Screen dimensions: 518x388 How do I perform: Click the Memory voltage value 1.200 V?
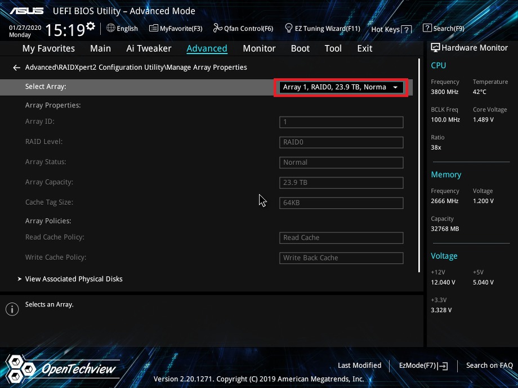pyautogui.click(x=483, y=201)
